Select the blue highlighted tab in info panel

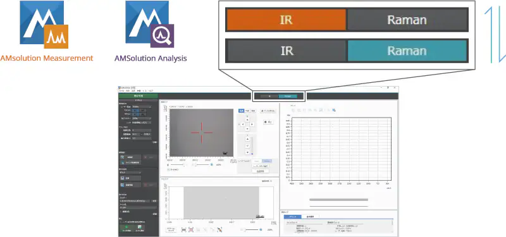[293, 217]
